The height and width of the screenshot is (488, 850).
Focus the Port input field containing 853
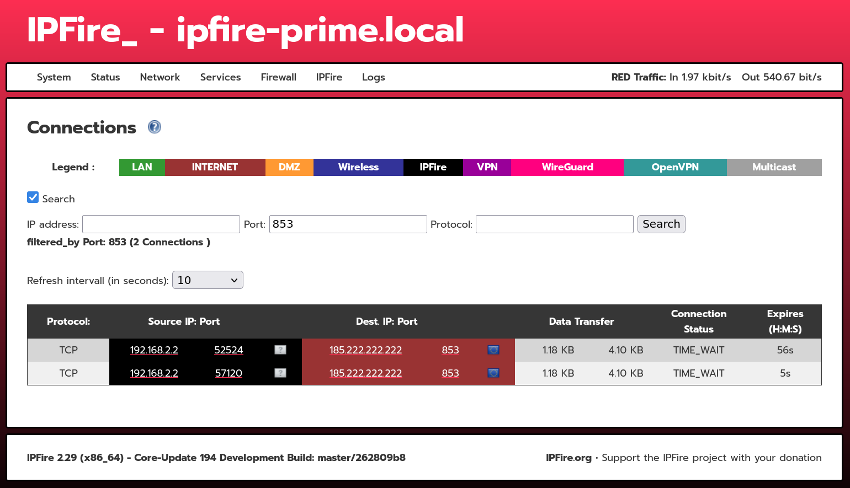(x=348, y=224)
